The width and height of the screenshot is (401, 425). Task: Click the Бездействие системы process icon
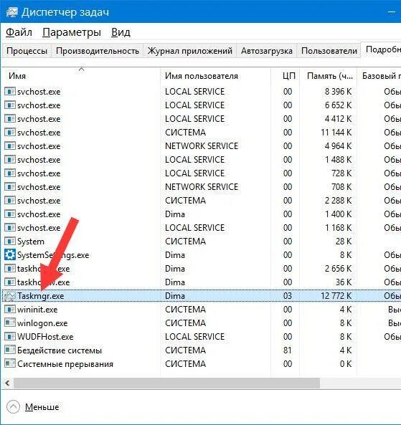coord(10,350)
